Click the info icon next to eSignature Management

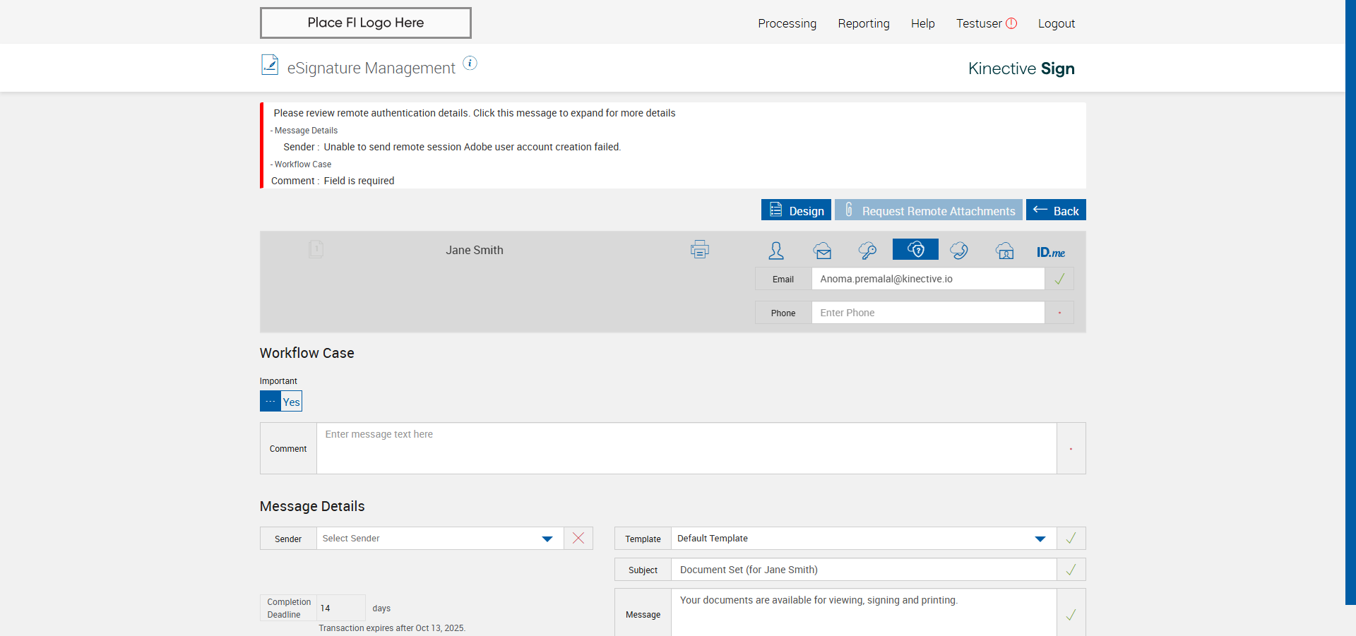coord(470,64)
